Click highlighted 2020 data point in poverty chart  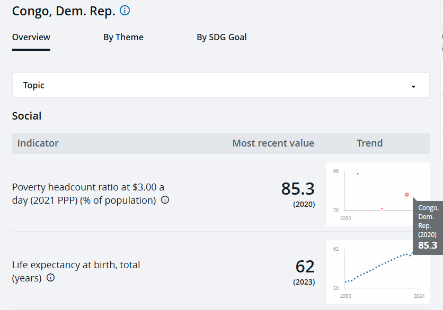click(407, 195)
